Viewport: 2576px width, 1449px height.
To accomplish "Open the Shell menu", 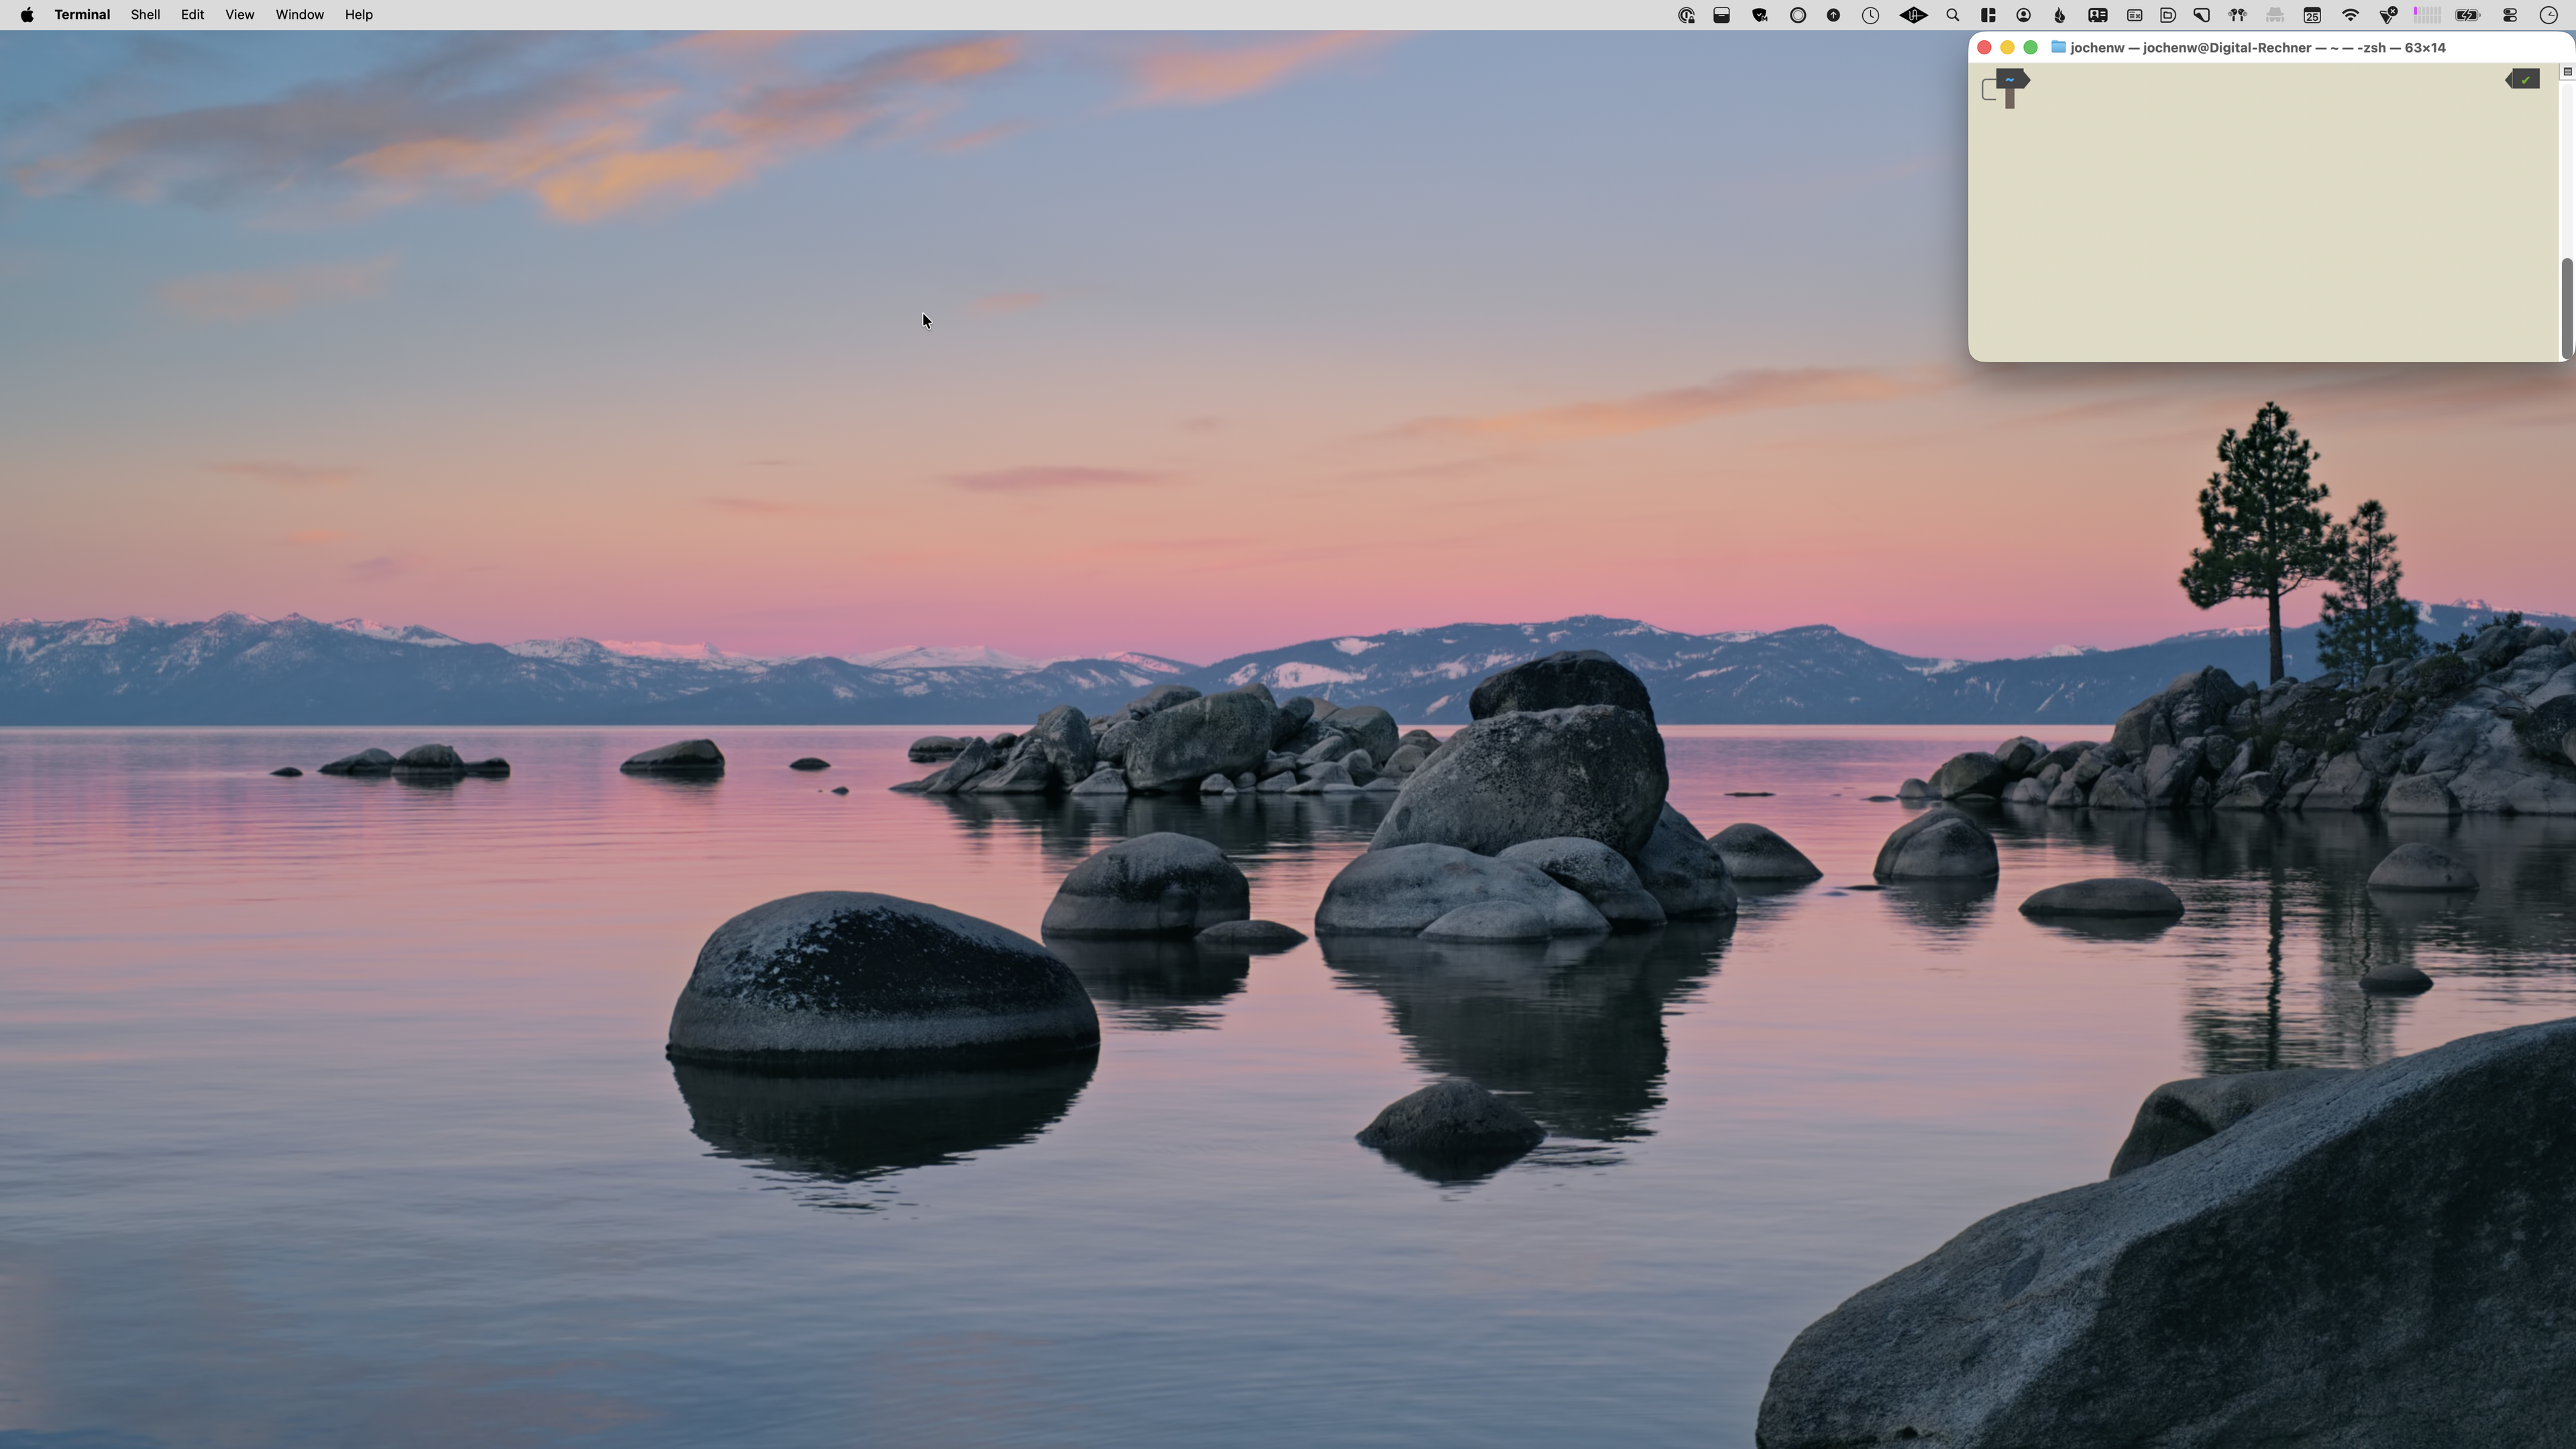I will [145, 15].
